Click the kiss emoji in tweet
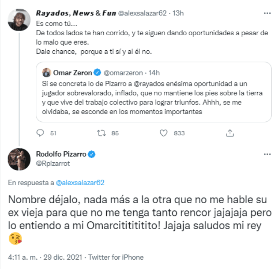Screen dimensions: 278x269 pos(15,238)
